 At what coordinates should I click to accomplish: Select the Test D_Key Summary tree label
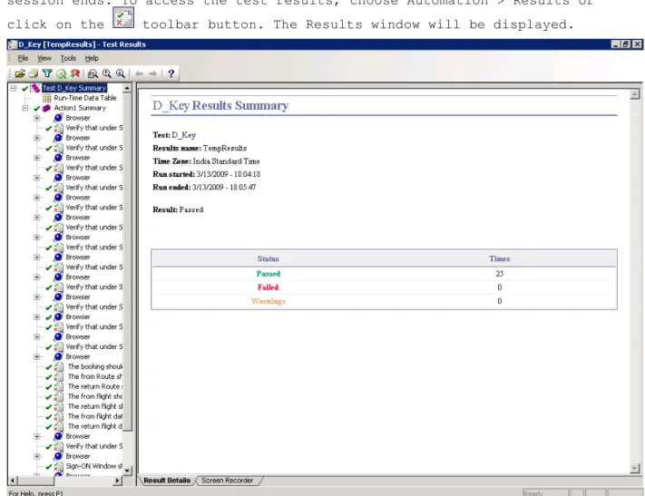tap(74, 88)
